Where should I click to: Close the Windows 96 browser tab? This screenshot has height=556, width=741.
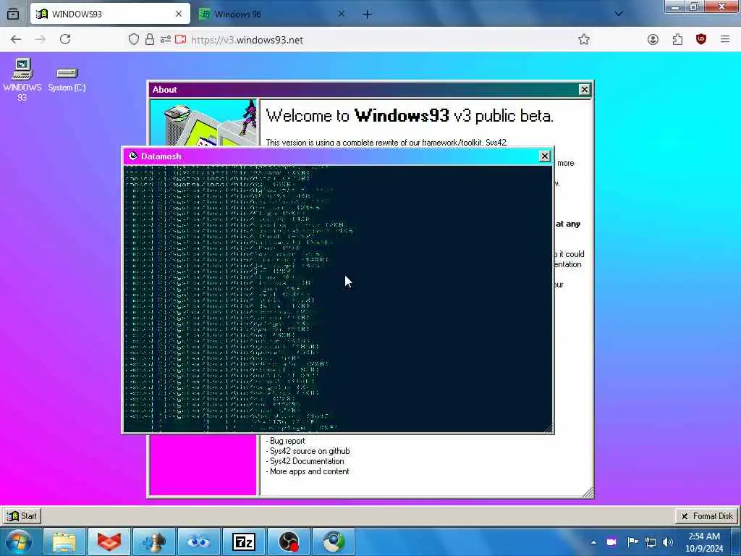342,14
